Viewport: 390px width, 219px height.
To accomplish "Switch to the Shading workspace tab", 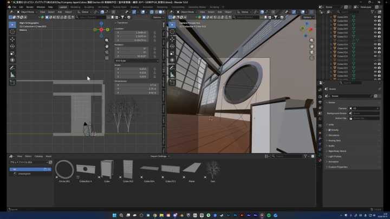I will tap(134, 7).
